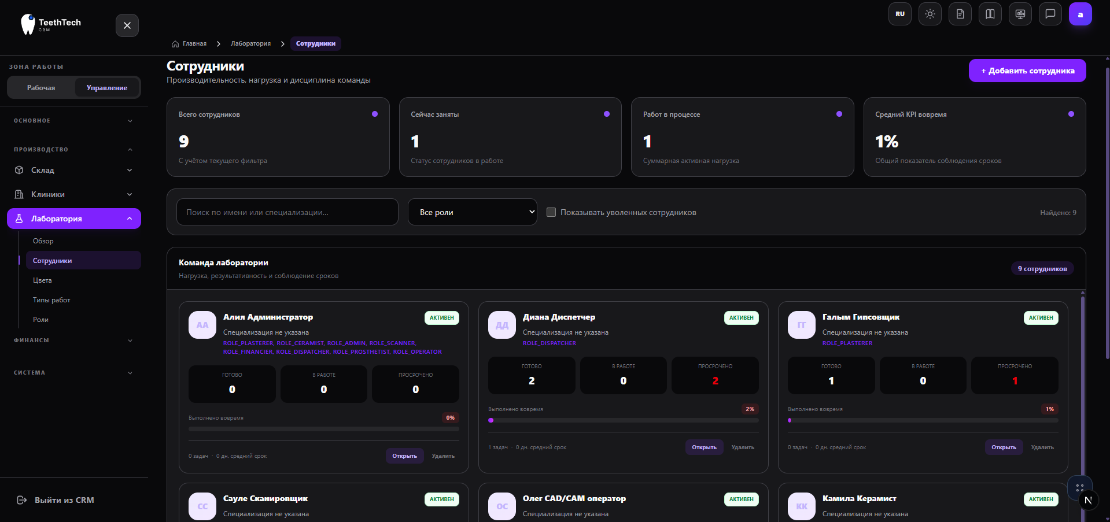
Task: Open the Сотрудники submenu item
Action: [83, 261]
